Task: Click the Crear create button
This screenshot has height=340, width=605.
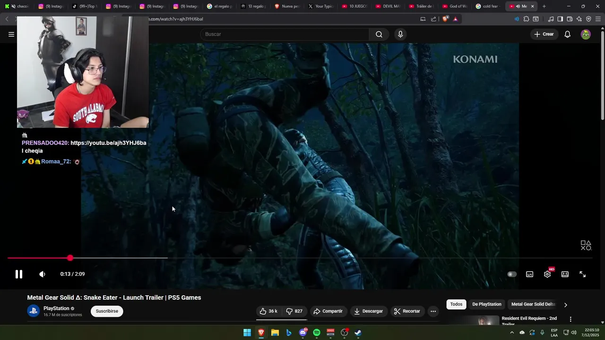Action: [544, 34]
